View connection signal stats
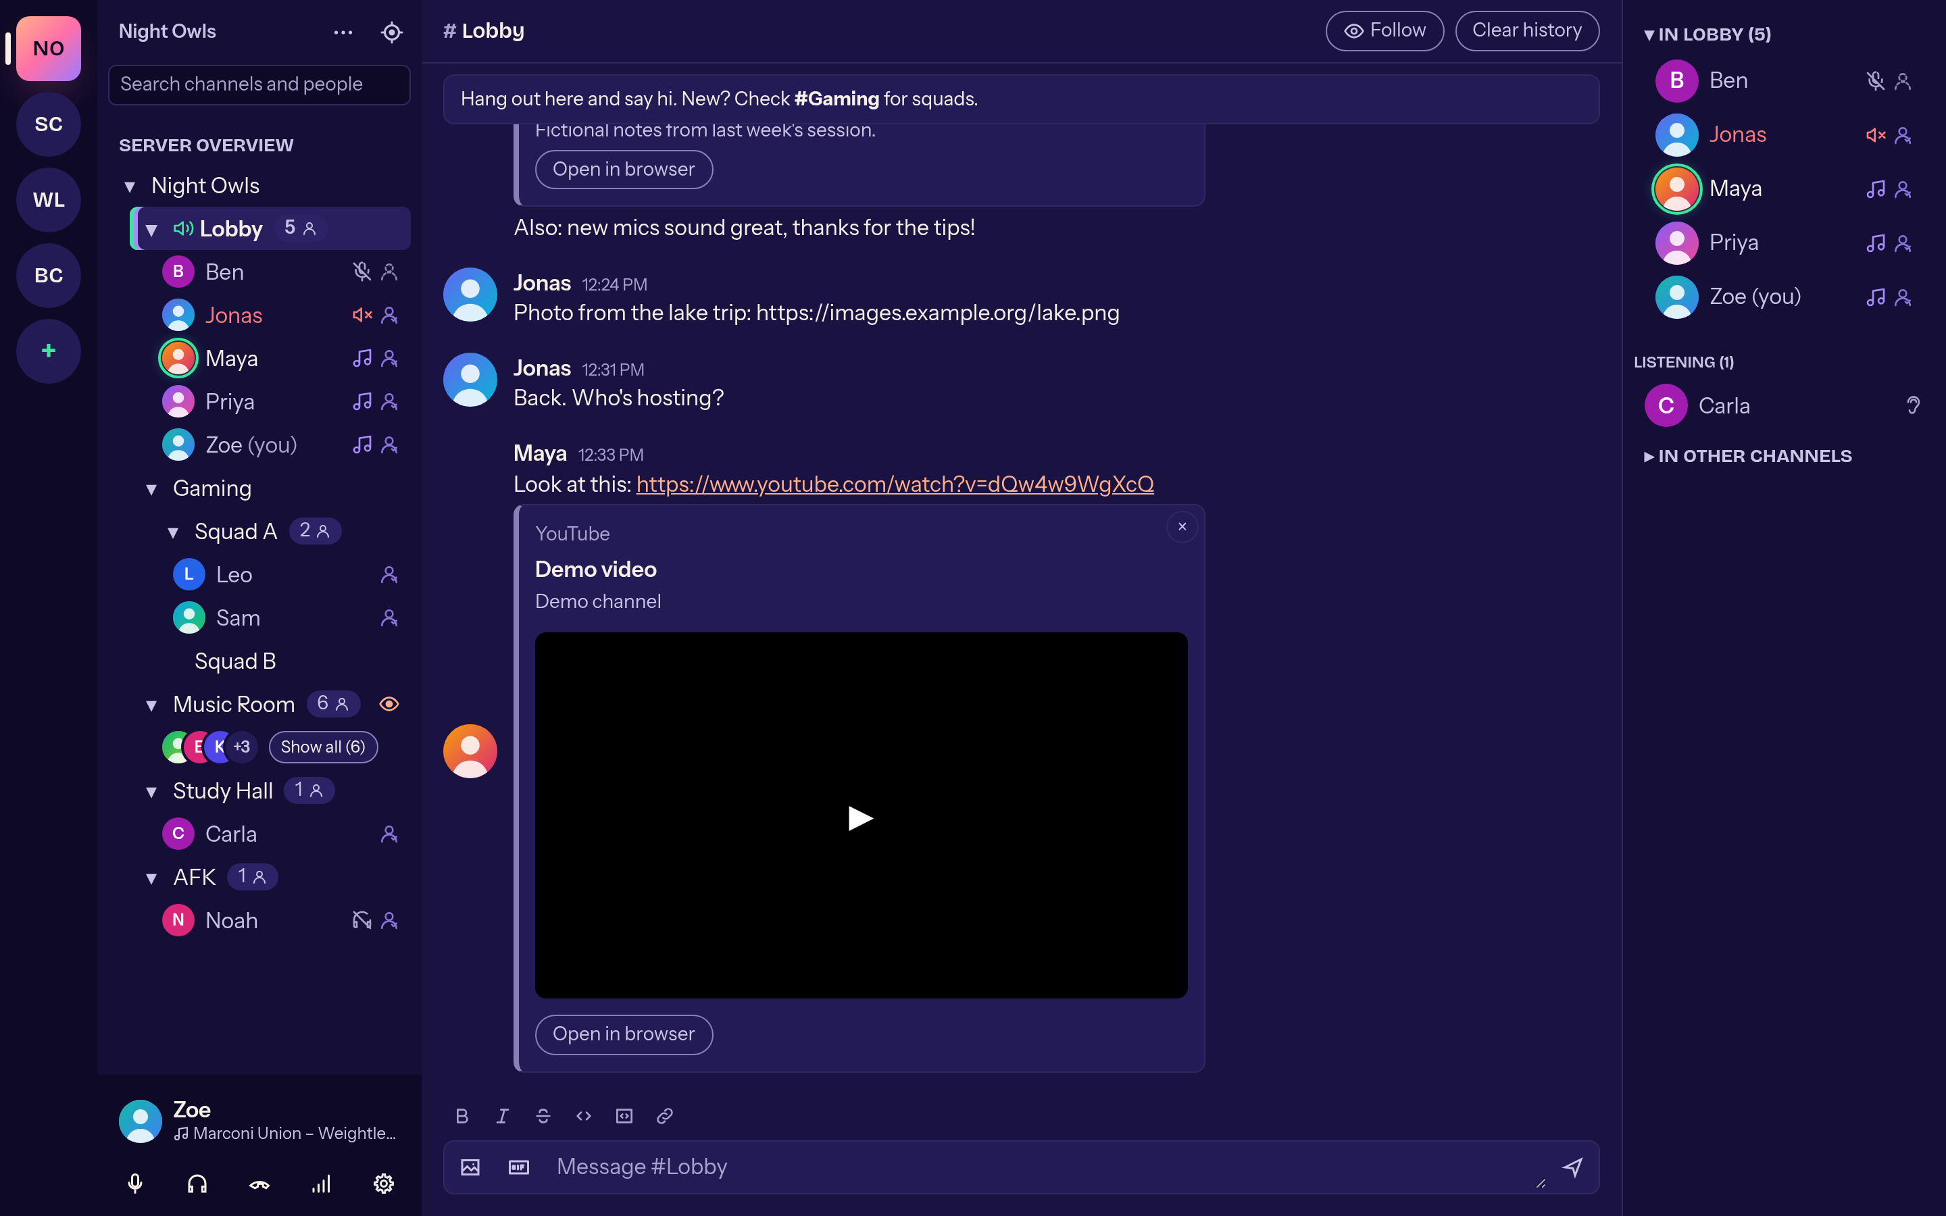Screen dimensions: 1946x1216 [321, 1183]
